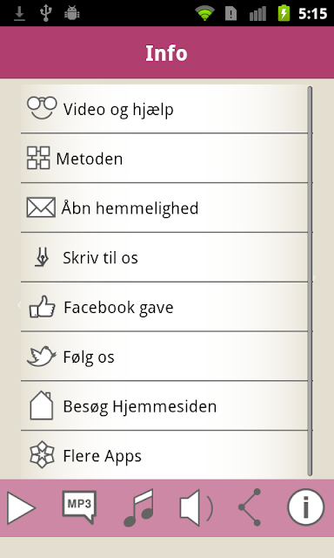The height and width of the screenshot is (558, 334).
Task: Select the music note icon
Action: point(139,507)
